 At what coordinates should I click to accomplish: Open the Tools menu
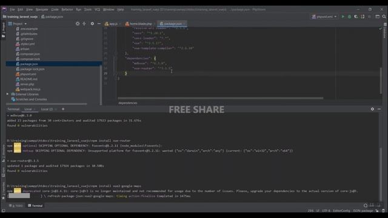[88, 10]
